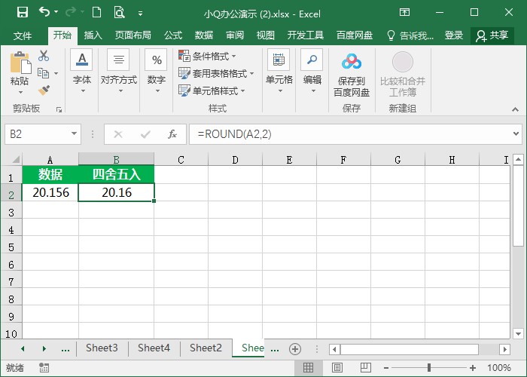
Task: Switch to the 数据 tab
Action: coord(204,35)
